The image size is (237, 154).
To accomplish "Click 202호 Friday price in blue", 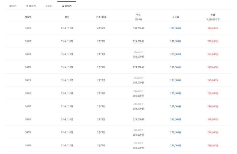I will point(175,54).
